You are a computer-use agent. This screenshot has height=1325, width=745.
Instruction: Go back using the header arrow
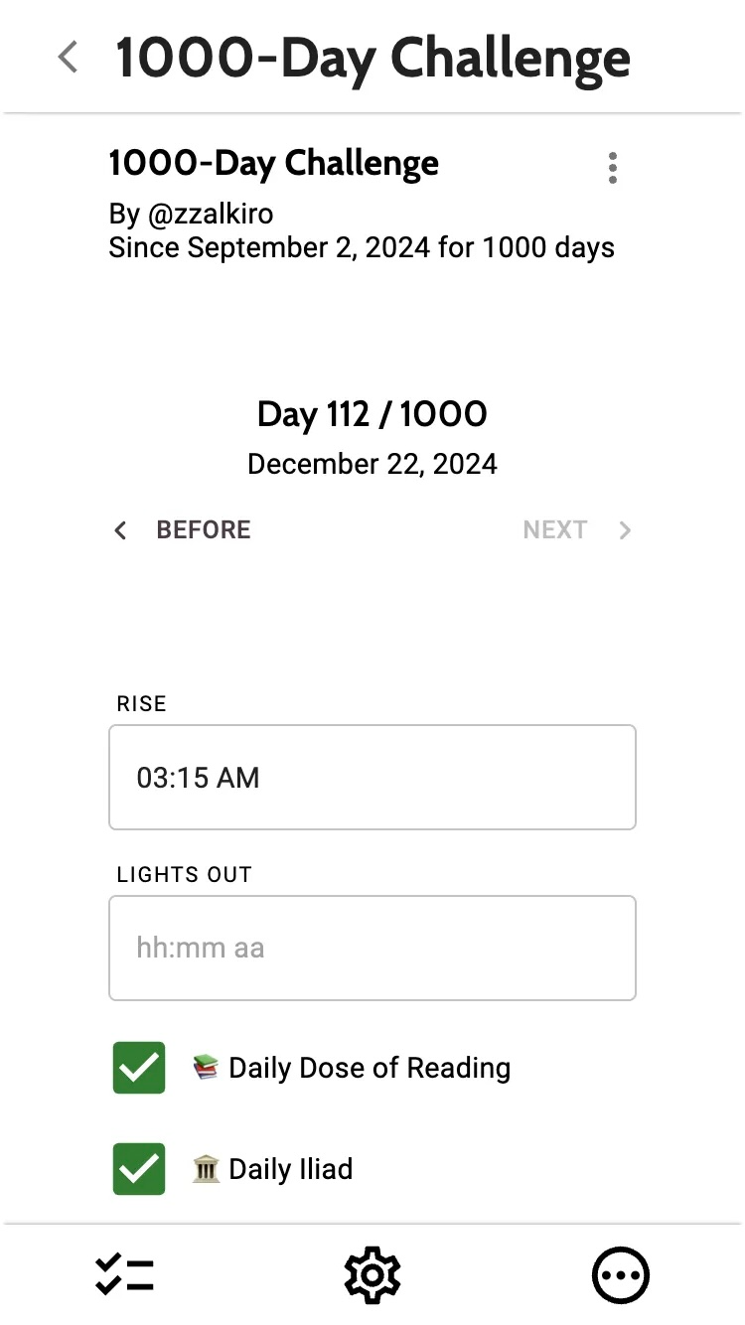point(68,58)
